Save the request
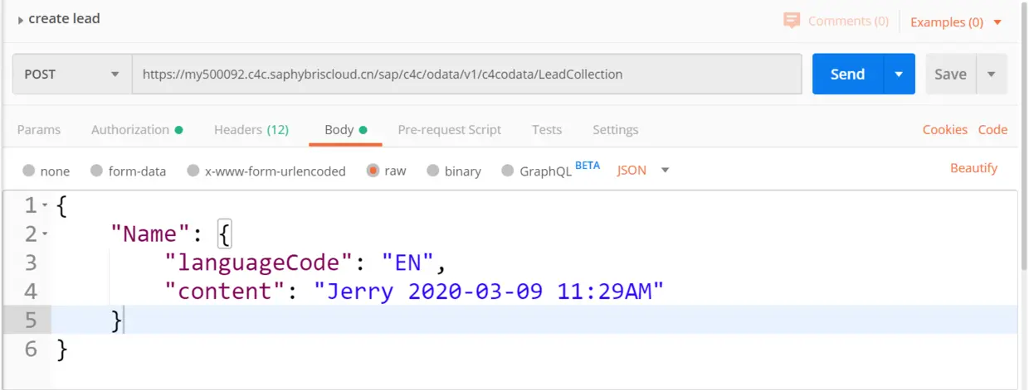Viewport: 1029px width, 390px height. [950, 75]
